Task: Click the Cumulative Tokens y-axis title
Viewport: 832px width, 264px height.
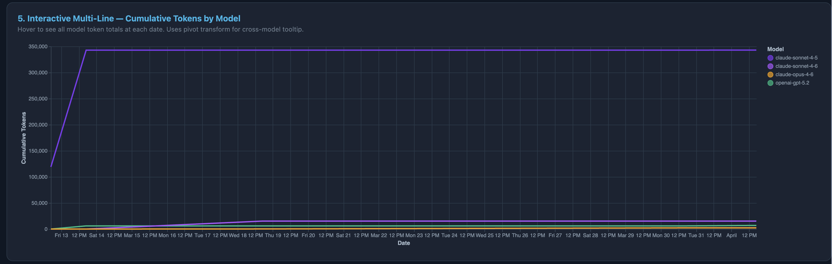Action: pyautogui.click(x=23, y=138)
